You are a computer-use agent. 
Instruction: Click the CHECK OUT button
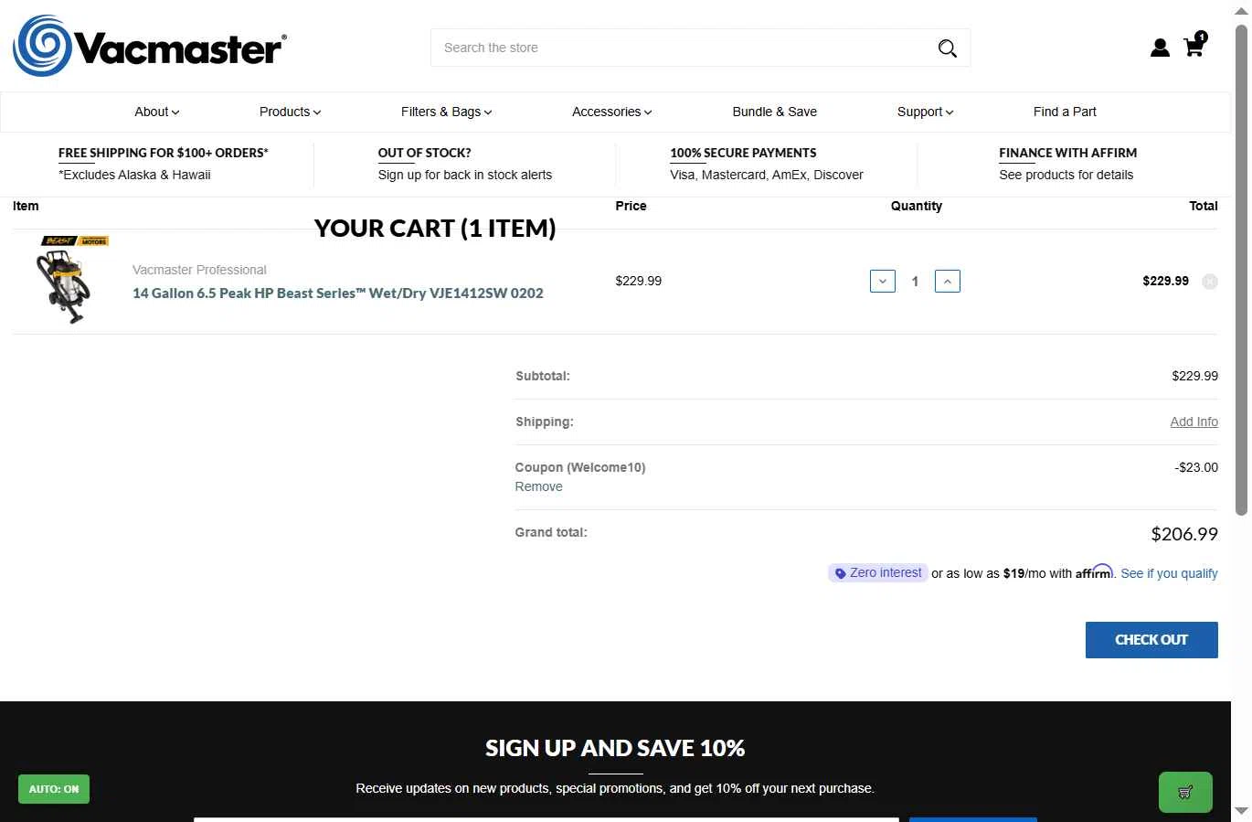[x=1151, y=640]
